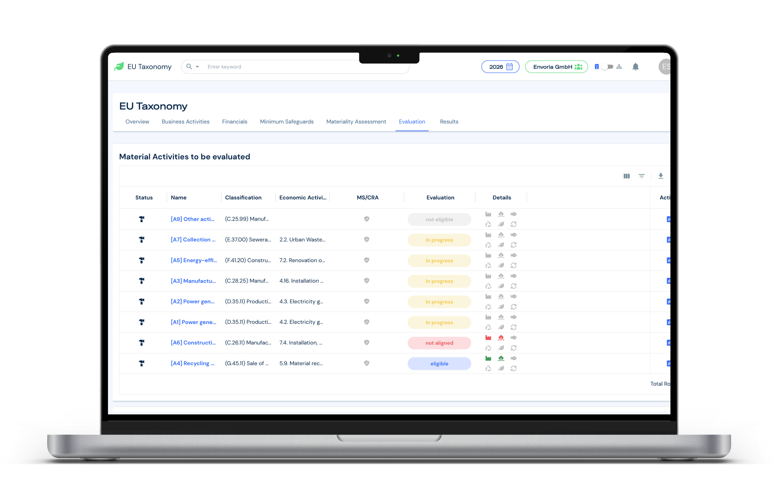Click the filter icon above the table

click(x=641, y=176)
